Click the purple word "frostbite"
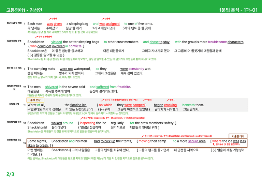 pos(123,87)
